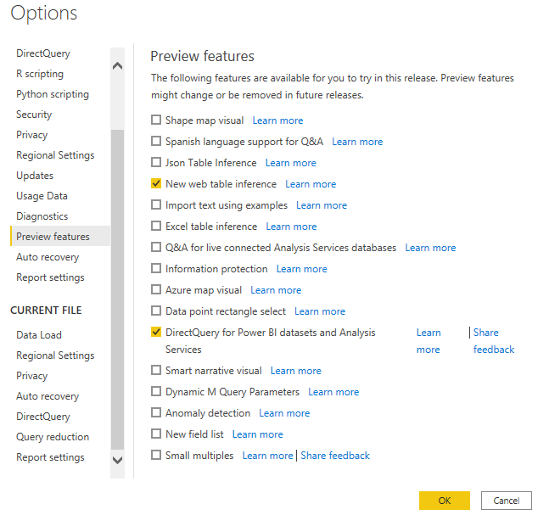Cancel the Options dialog
Screen dimensions: 549x515
[506, 501]
